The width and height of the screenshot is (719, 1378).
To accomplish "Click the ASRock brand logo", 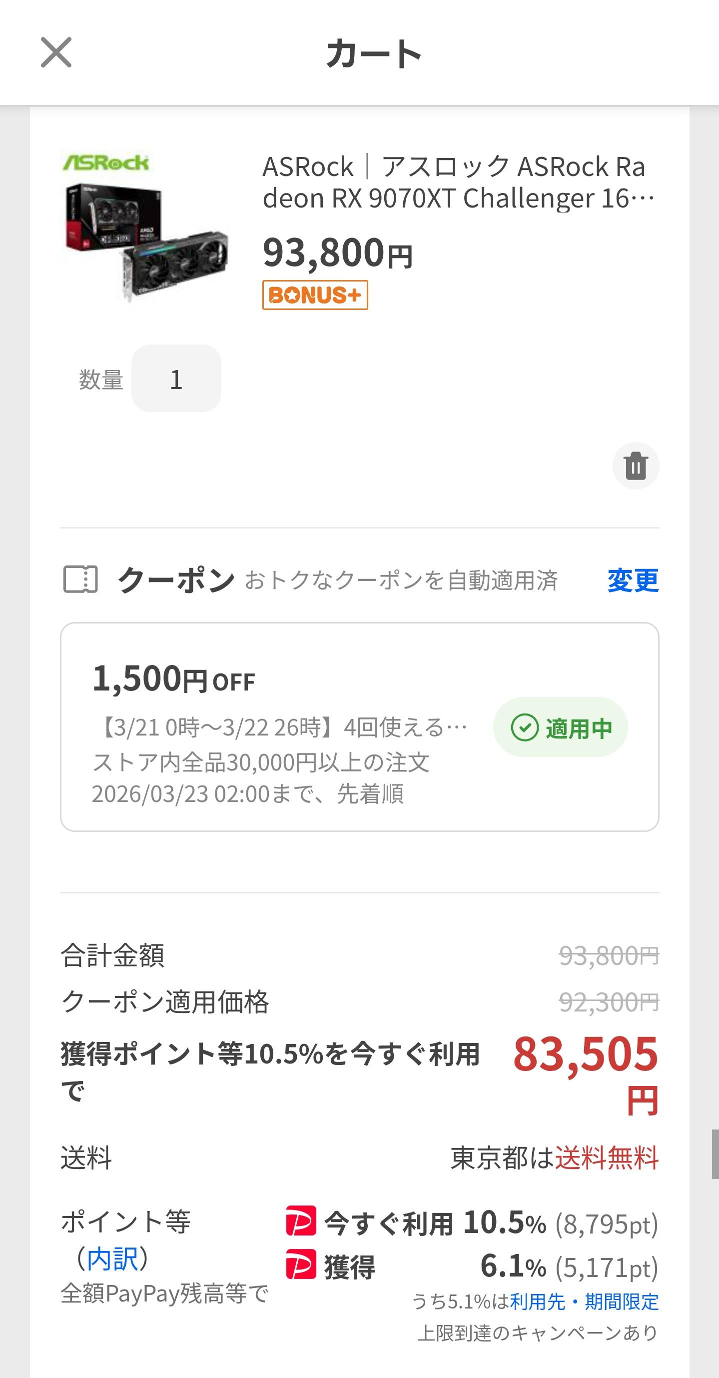I will pos(106,162).
